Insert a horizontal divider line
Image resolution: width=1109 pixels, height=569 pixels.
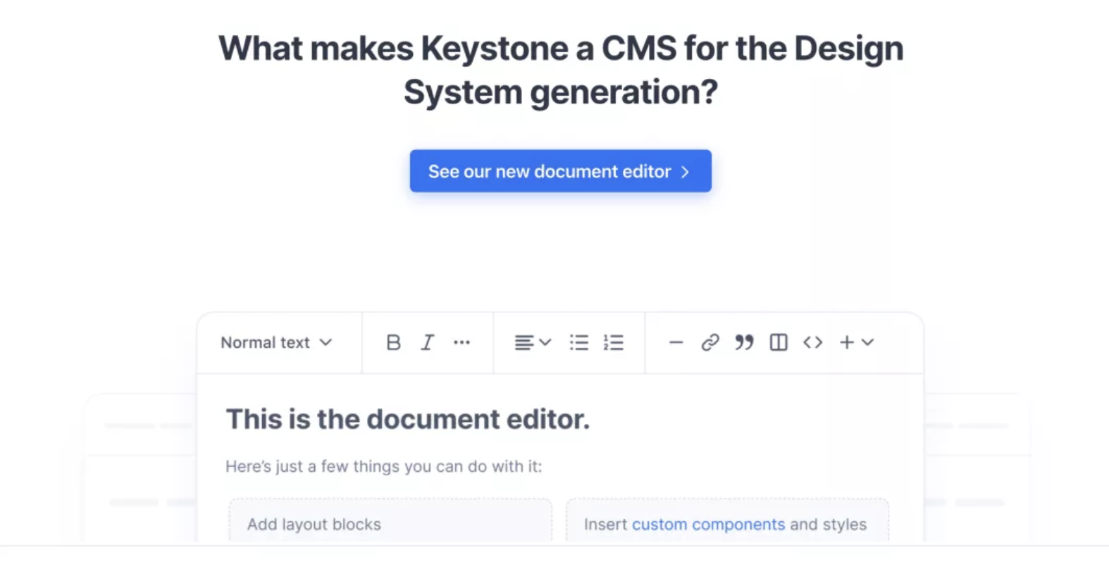coord(676,343)
